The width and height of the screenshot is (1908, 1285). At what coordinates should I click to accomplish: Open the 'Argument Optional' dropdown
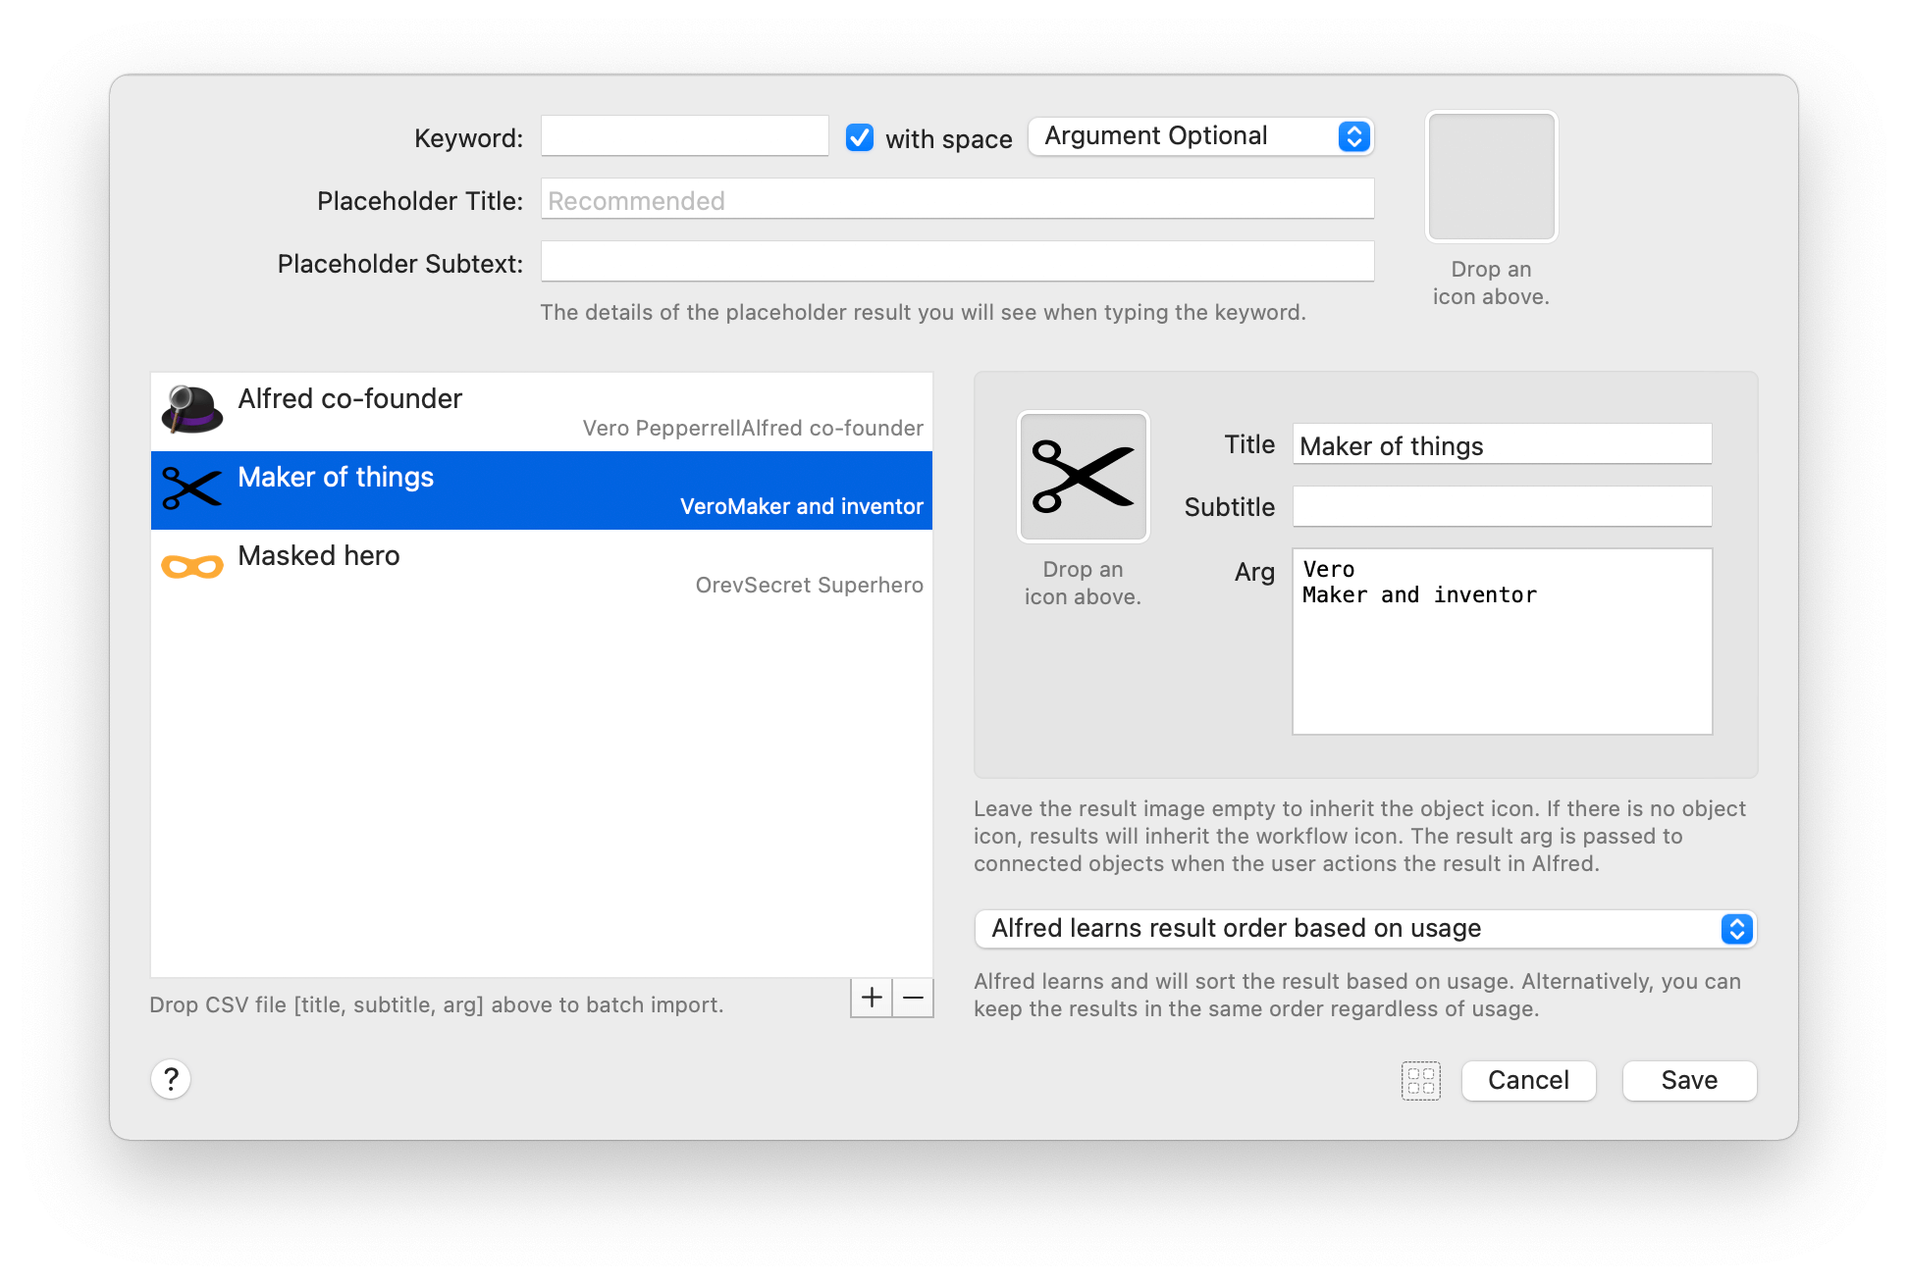[x=1199, y=136]
